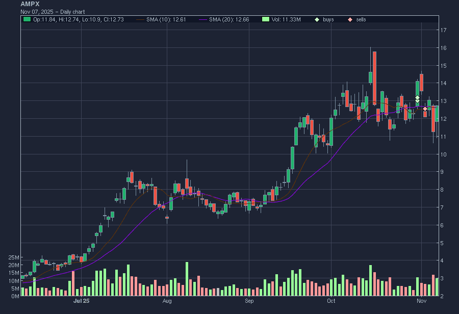Screen dimensions: 459x314
Task: Click the sells diamond legend icon
Action: pos(350,19)
